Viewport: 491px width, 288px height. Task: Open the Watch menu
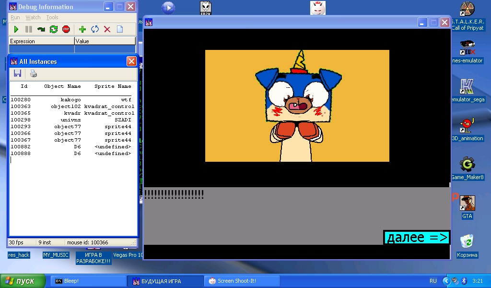tap(33, 17)
